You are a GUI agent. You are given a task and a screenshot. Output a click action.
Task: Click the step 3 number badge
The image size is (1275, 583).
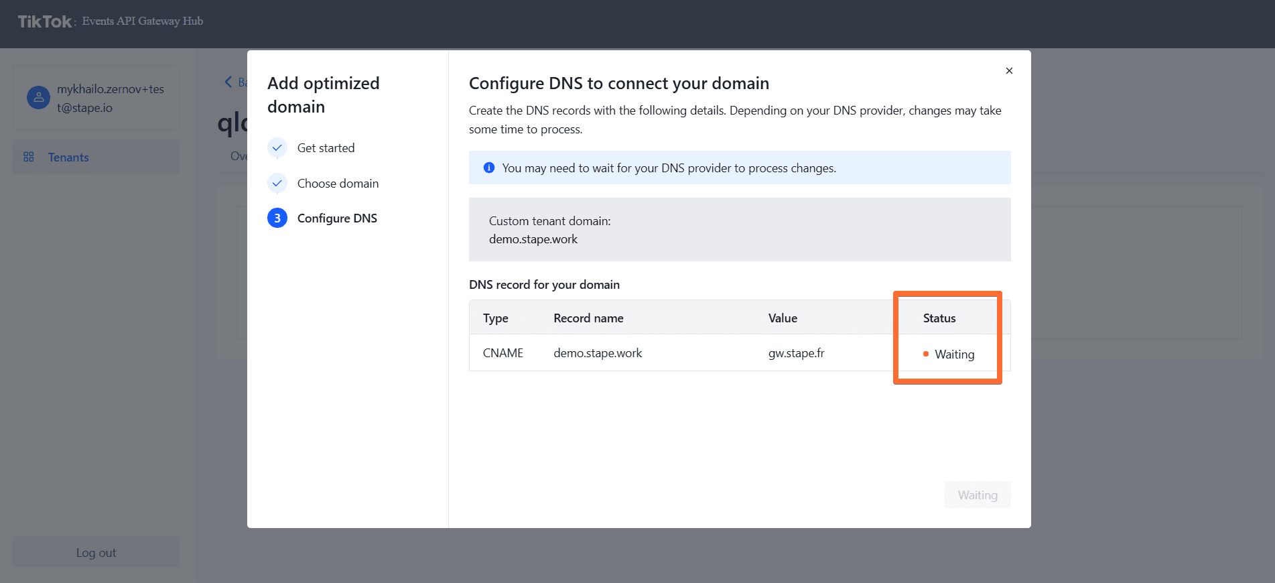click(277, 218)
